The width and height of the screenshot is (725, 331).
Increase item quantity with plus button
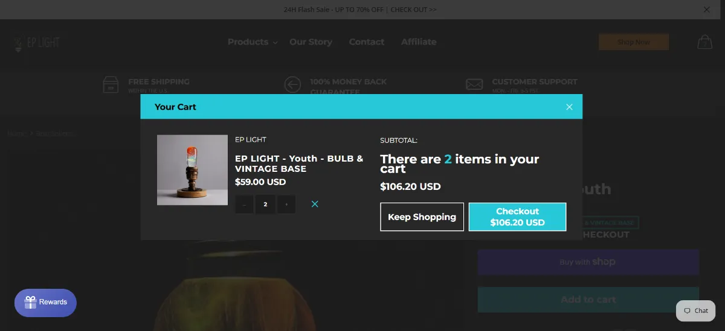[286, 204]
